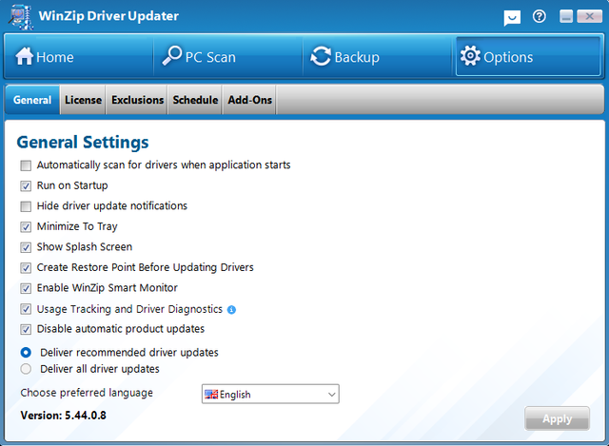Check Hide driver update notifications
609x446 pixels.
[26, 206]
